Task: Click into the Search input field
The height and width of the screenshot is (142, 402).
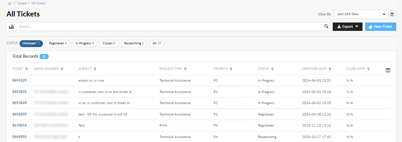Action: coord(169,27)
